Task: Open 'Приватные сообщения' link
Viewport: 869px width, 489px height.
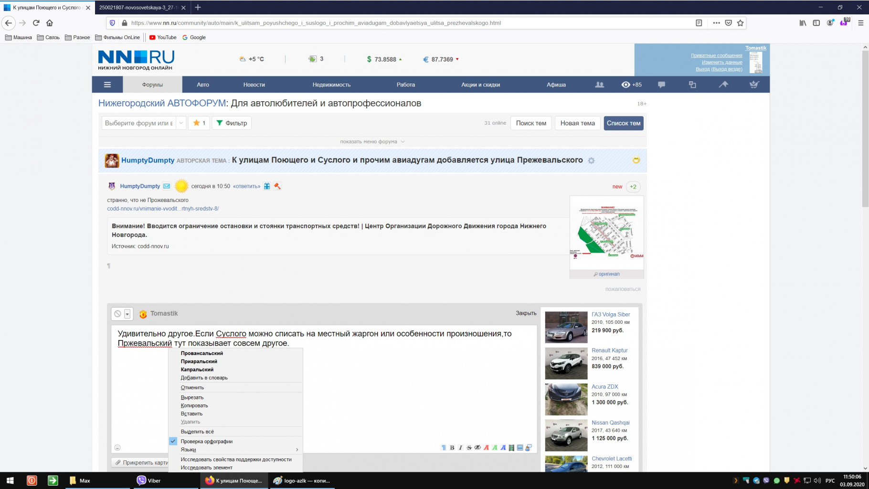Action: (x=716, y=55)
